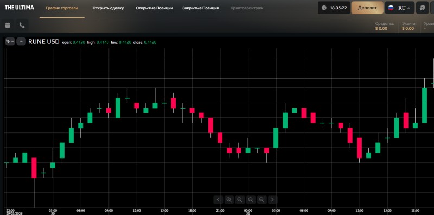Zoom out using first minus magnifier
Image resolution: width=434 pixels, height=215 pixels.
pos(240,199)
